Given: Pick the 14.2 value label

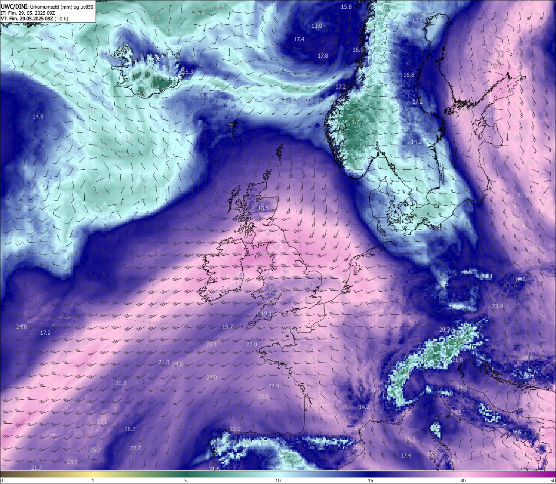Looking at the screenshot, I should click(x=364, y=407).
